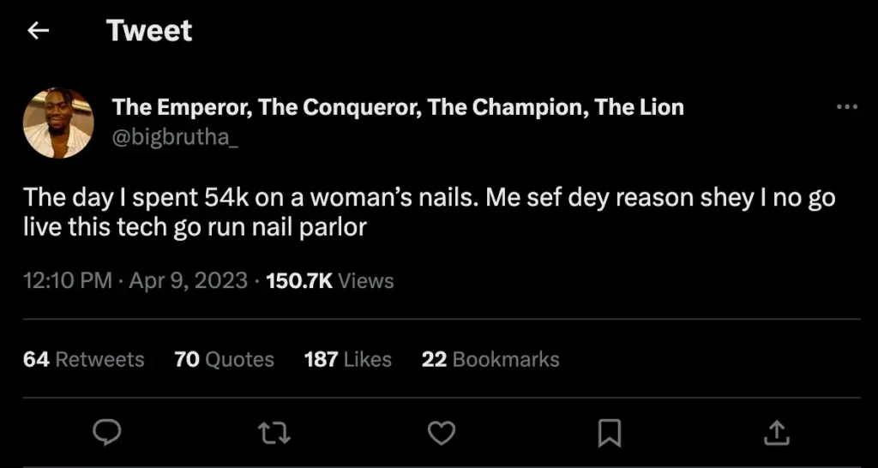The width and height of the screenshot is (878, 468).
Task: Click the line ending 'go run nail parlor'
Action: coord(195,230)
